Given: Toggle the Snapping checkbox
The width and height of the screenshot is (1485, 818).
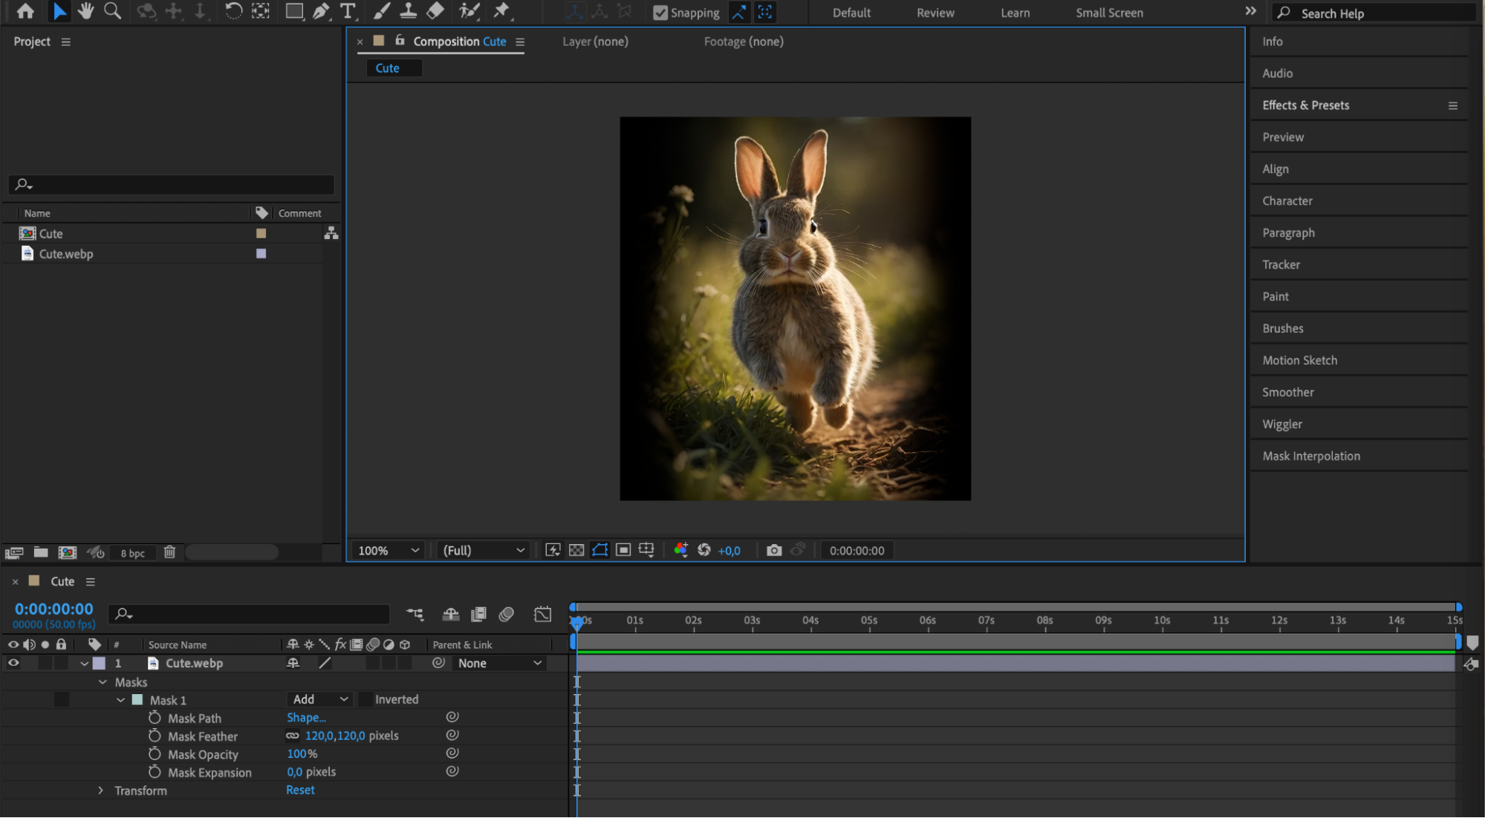Looking at the screenshot, I should (x=660, y=13).
